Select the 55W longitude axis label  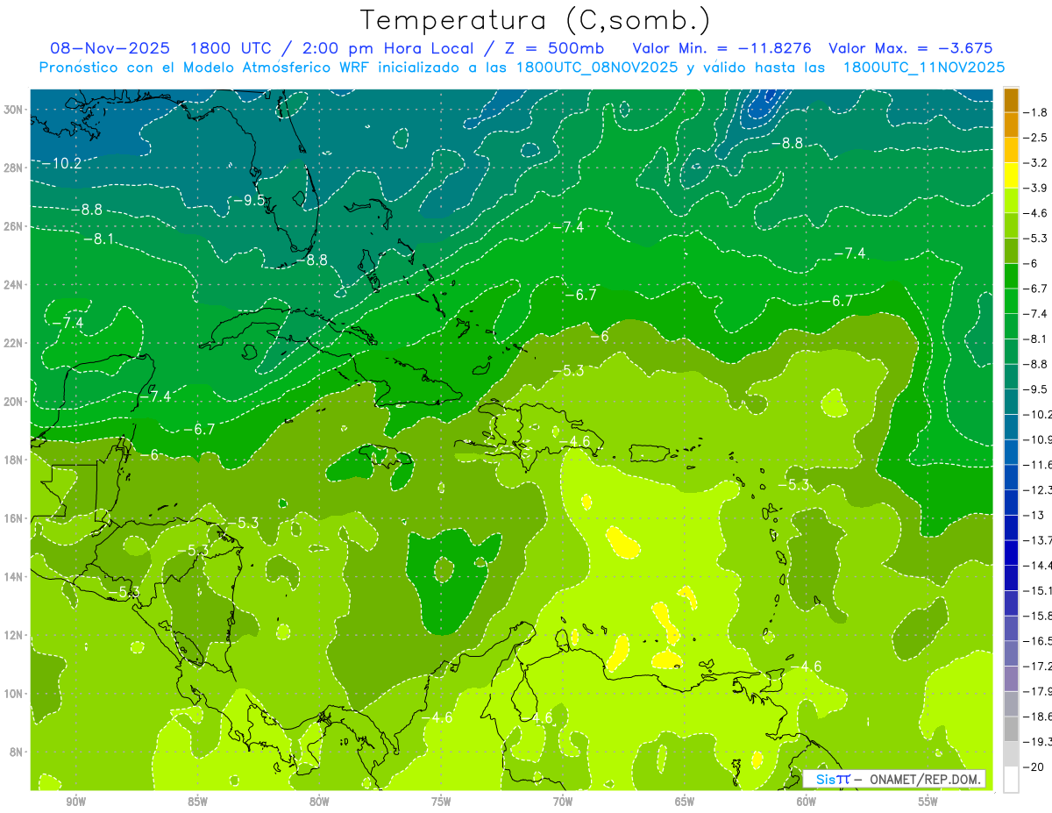[928, 802]
